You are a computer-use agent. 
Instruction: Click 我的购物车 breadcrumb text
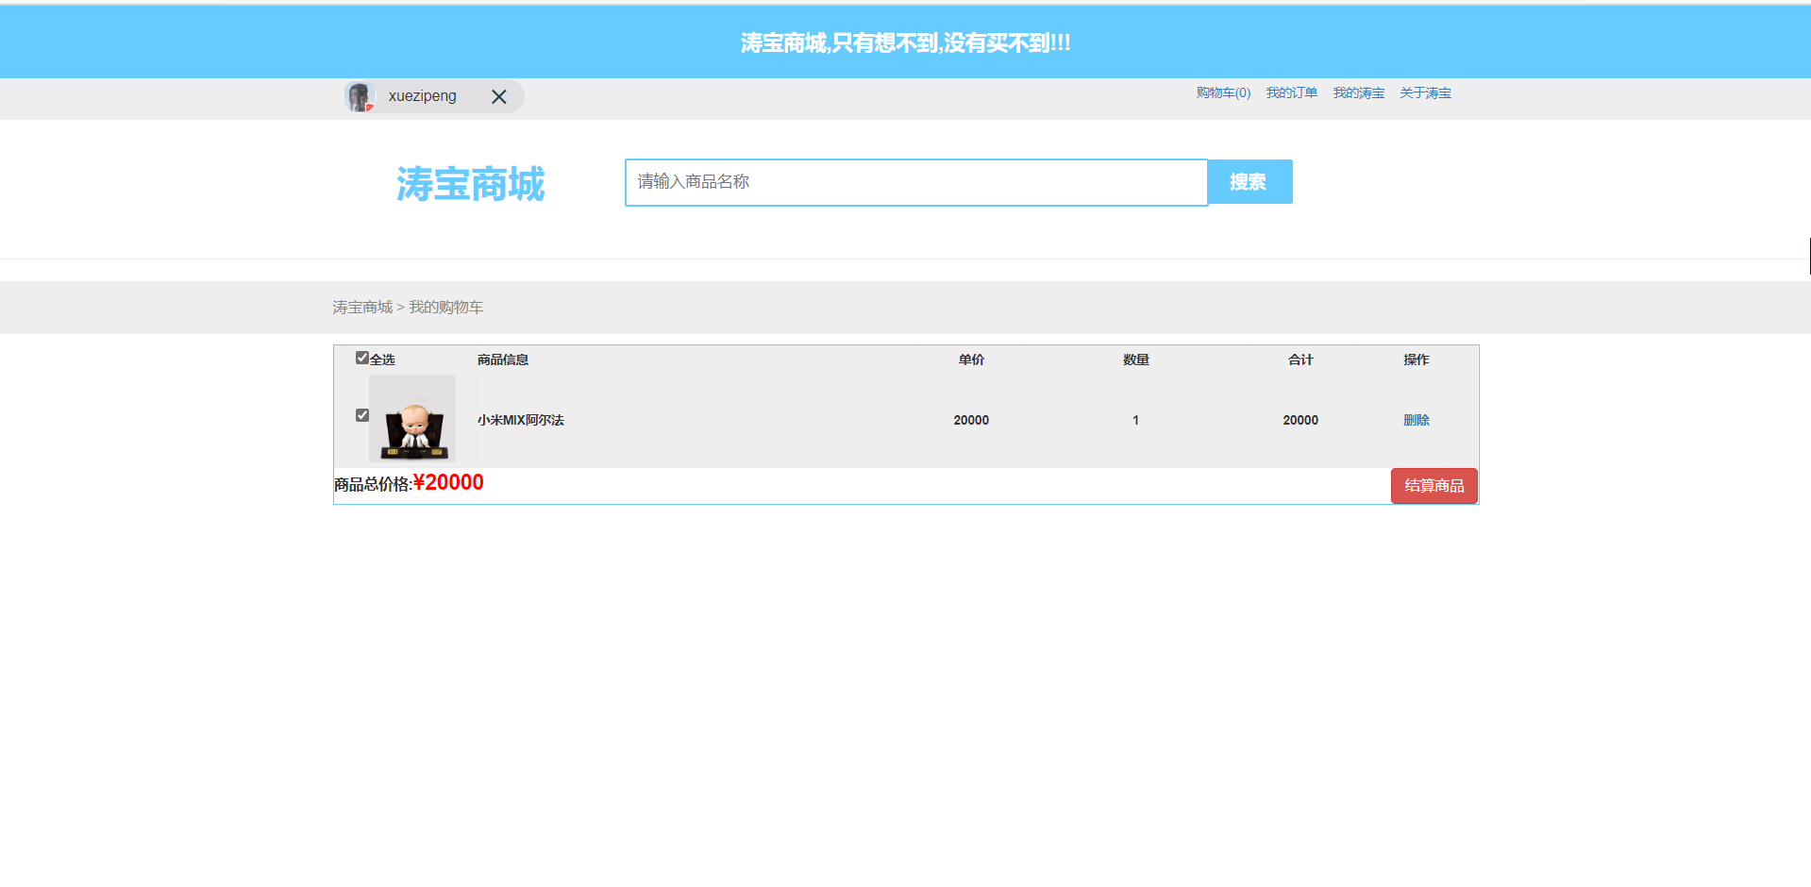pyautogui.click(x=445, y=307)
